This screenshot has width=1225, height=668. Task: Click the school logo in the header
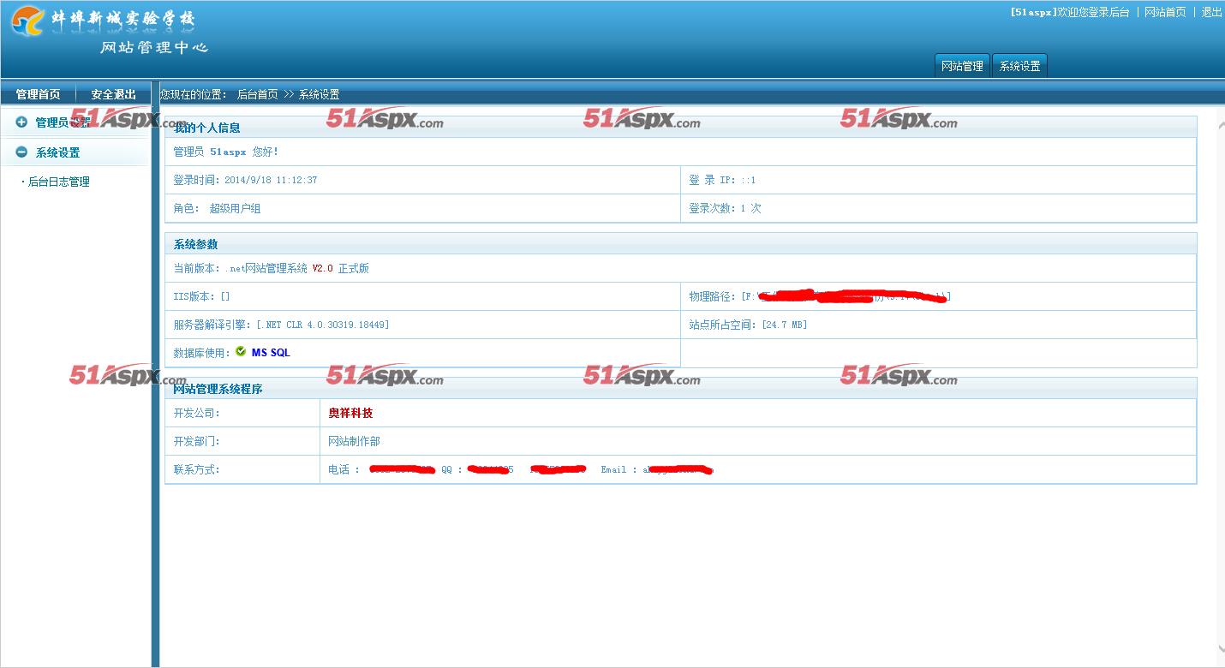27,21
